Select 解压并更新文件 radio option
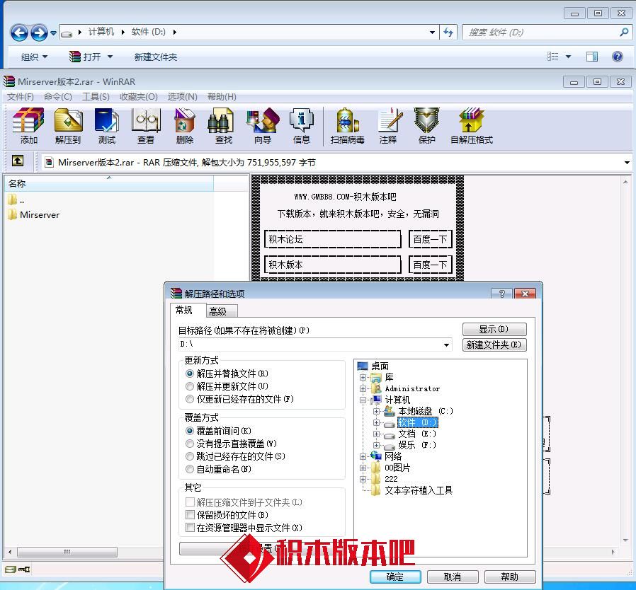This screenshot has height=590, width=636. point(189,386)
